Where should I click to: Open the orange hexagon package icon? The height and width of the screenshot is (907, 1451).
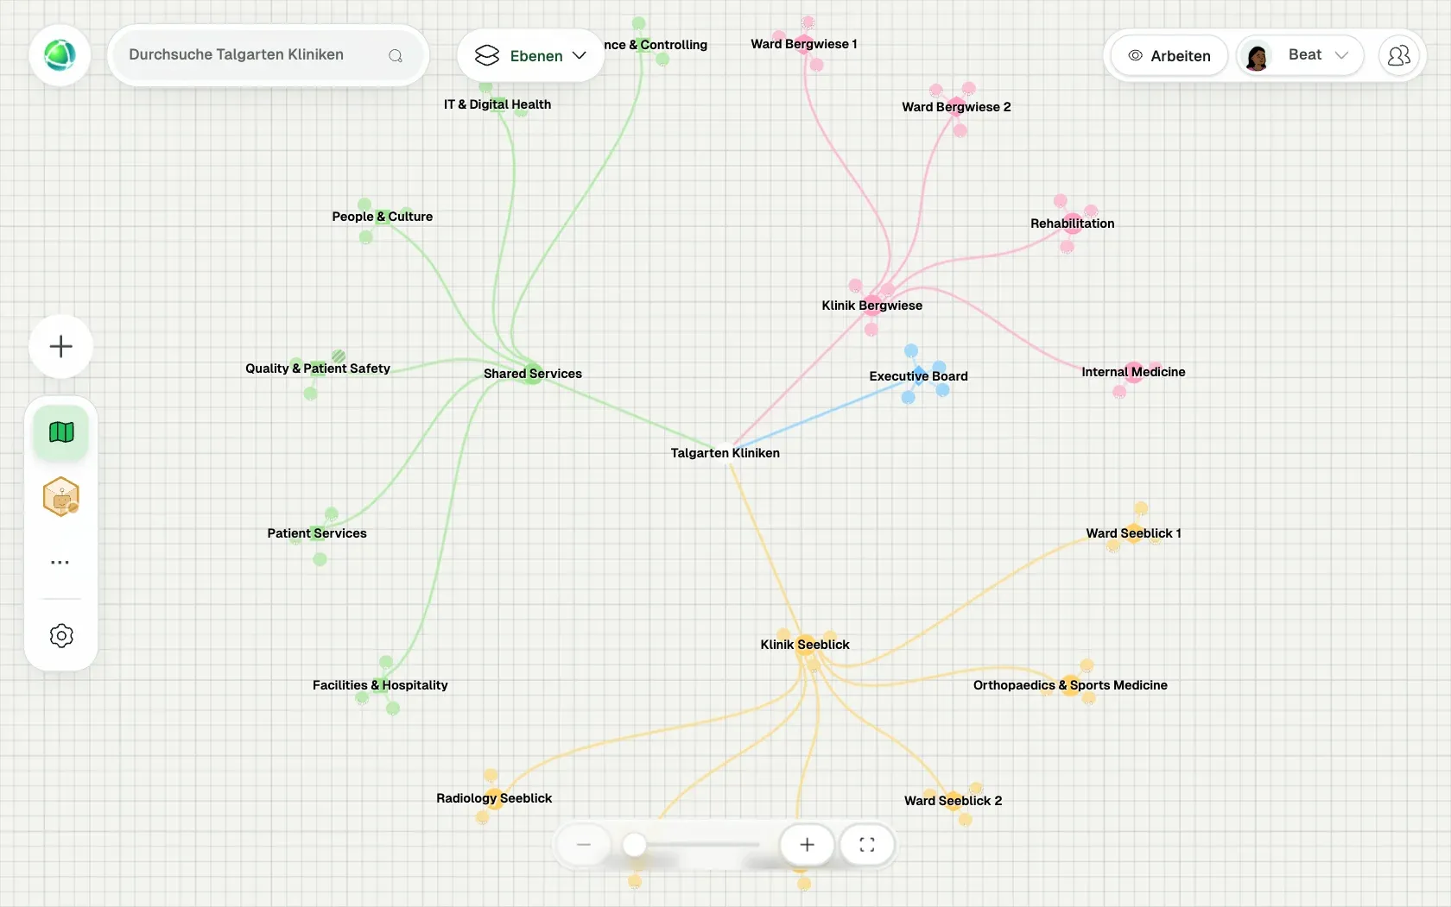(x=61, y=497)
